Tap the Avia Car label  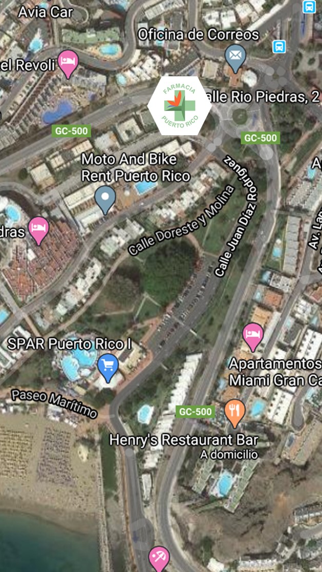pos(46,12)
